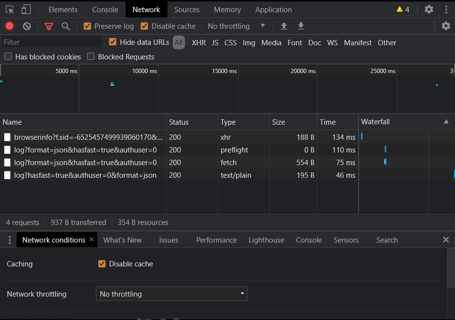The height and width of the screenshot is (320, 455).
Task: Filter requests by XHR type
Action: click(x=199, y=42)
